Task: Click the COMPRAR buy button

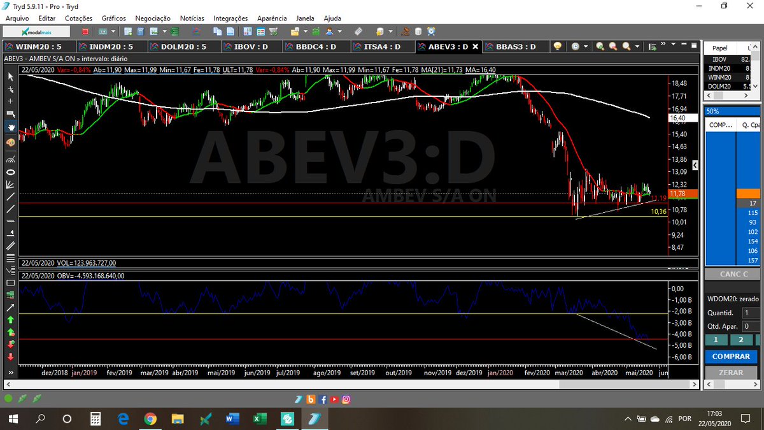Action: tap(731, 356)
